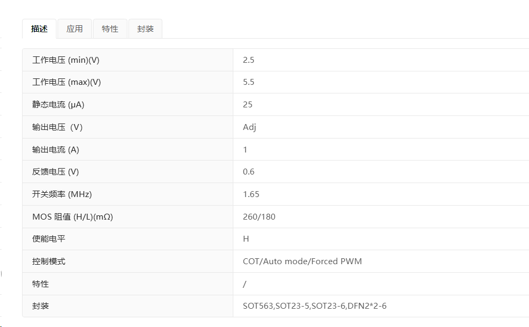529x327 pixels.
Task: Select the quiescent current value 25
Action: pyautogui.click(x=248, y=105)
